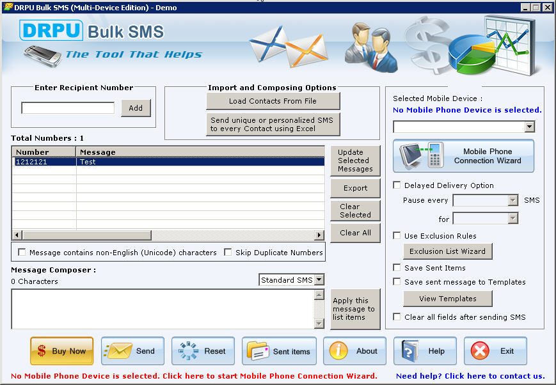Click the list's scroll left arrow
This screenshot has width=556, height=385.
coord(17,235)
